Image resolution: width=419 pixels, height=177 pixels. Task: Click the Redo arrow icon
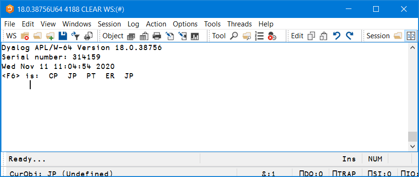point(350,36)
